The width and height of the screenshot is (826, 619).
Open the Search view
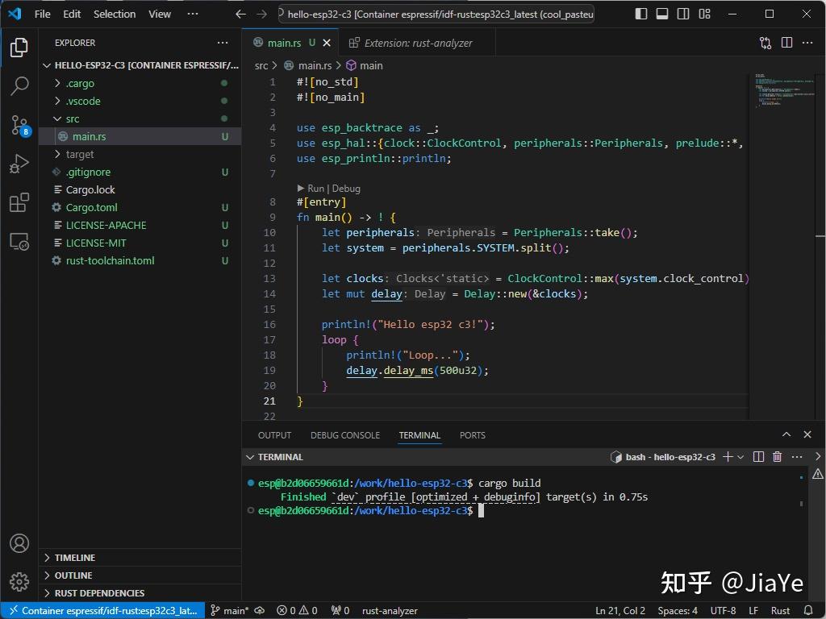(x=19, y=85)
